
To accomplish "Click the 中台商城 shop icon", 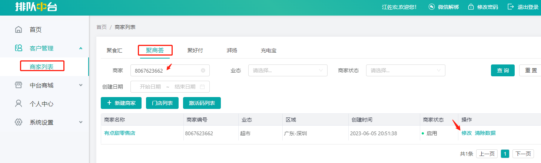I will (19, 85).
